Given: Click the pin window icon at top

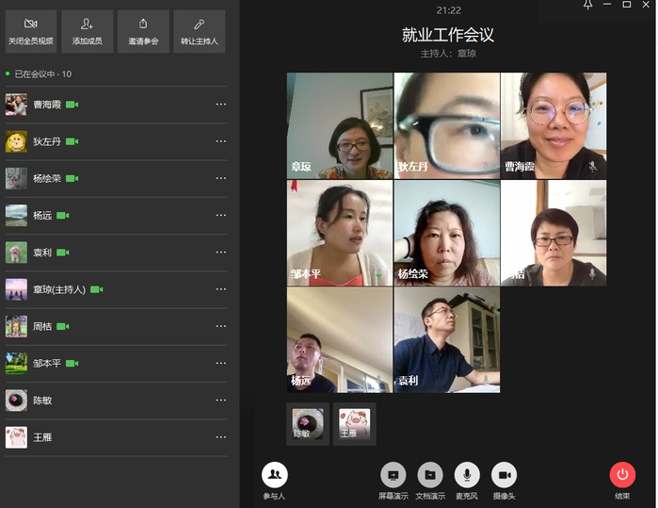Looking at the screenshot, I should pos(588,6).
